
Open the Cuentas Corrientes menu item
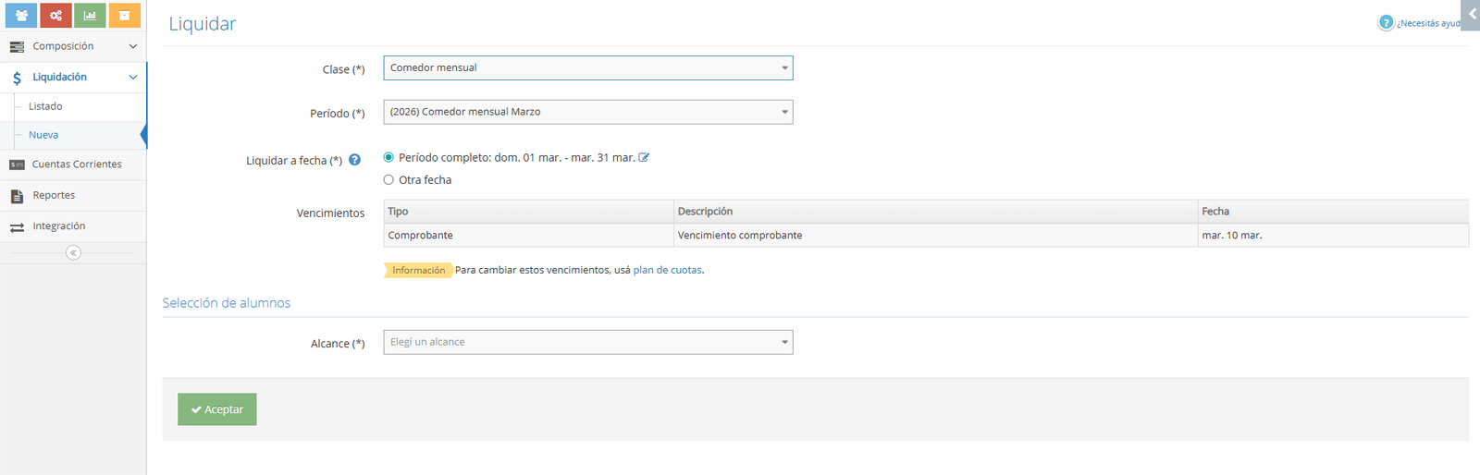tap(76, 164)
